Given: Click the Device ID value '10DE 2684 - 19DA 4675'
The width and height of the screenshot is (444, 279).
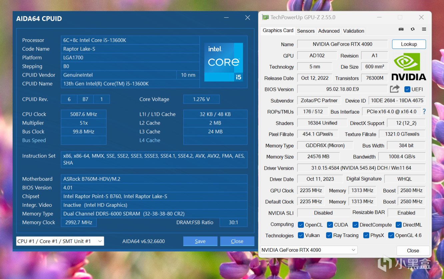Looking at the screenshot, I should [x=397, y=101].
